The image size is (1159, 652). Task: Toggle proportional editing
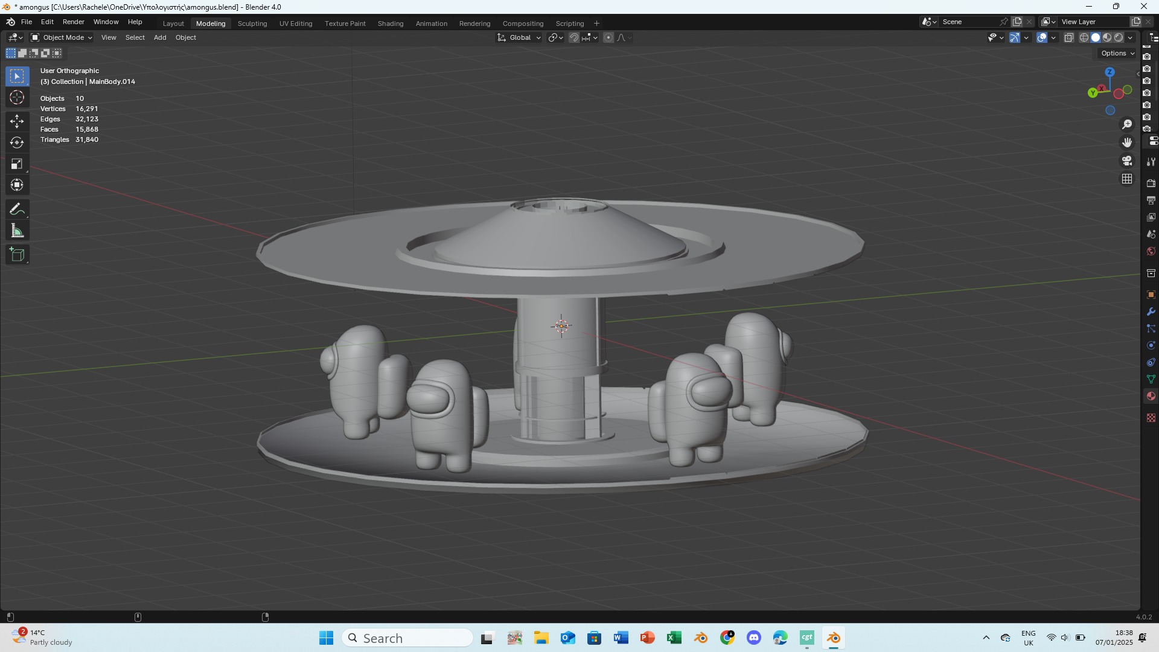pyautogui.click(x=608, y=37)
